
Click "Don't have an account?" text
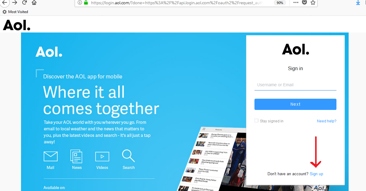pos(288,174)
